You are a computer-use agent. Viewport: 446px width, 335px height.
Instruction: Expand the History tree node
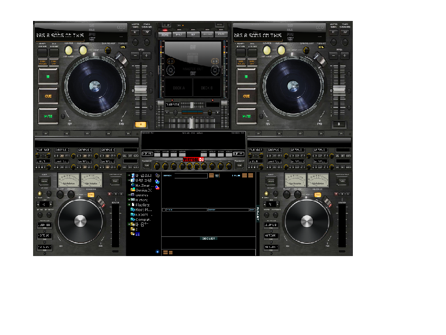click(129, 200)
